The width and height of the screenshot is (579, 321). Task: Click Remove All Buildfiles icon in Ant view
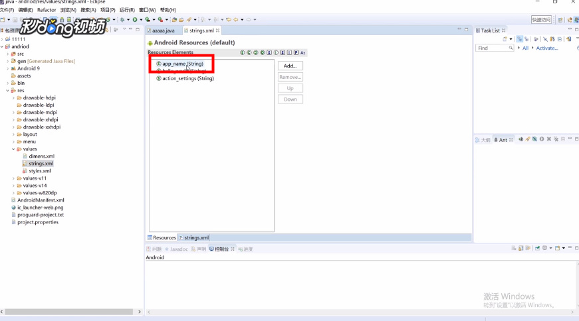(x=556, y=139)
